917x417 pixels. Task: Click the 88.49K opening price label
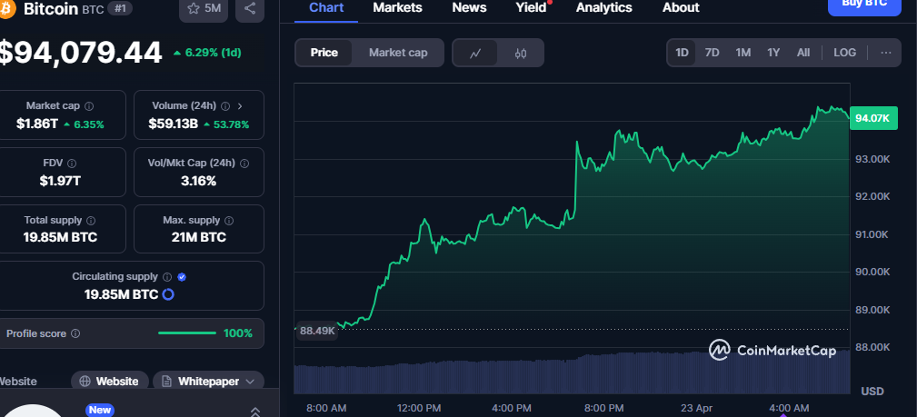(x=317, y=331)
